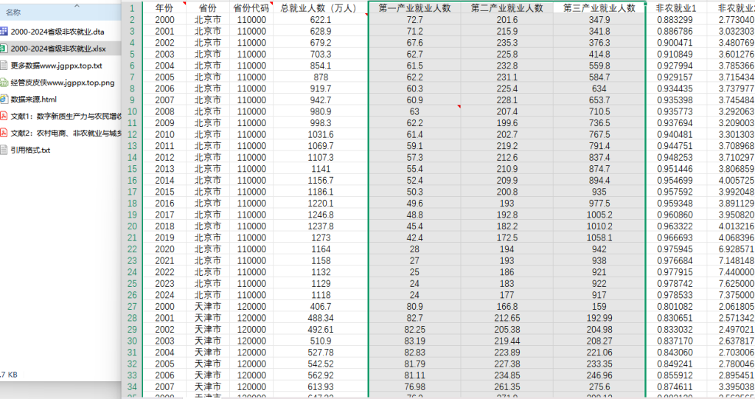The height and width of the screenshot is (399, 755).
Task: Select spreadsheet row 1 via its row number
Action: pos(132,8)
